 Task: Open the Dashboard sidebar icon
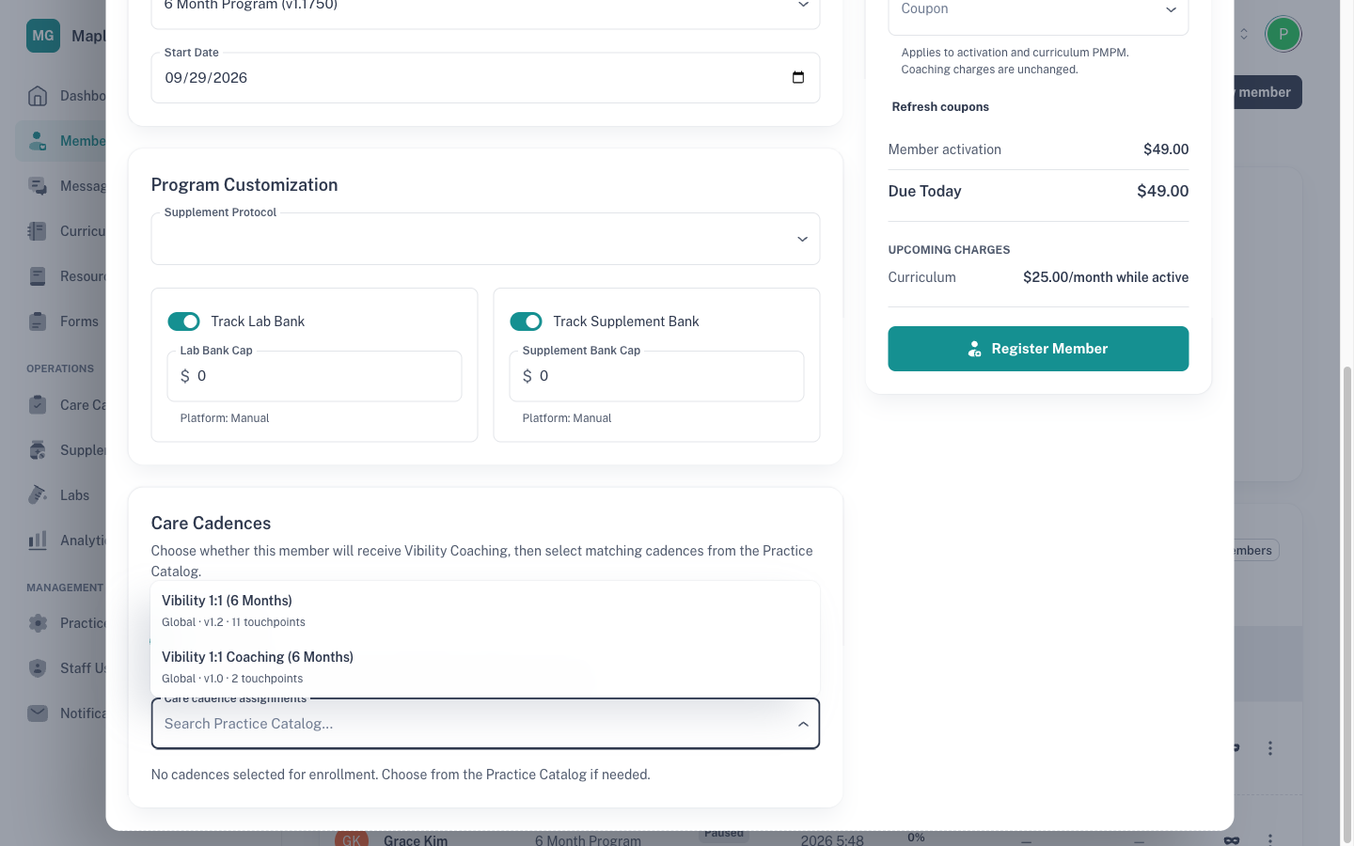click(38, 96)
